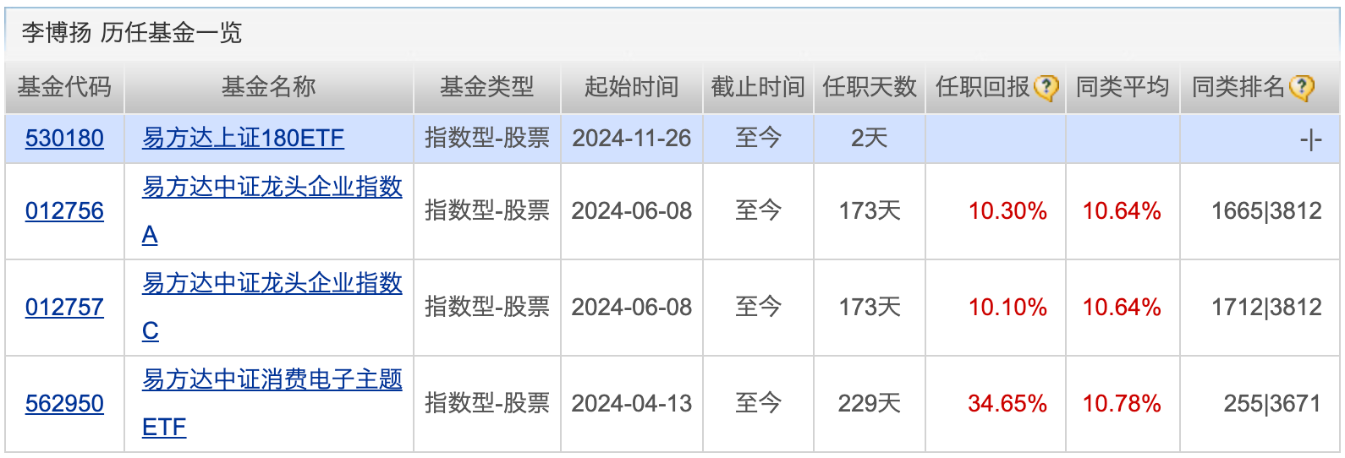Click the 起始时间 column header
The height and width of the screenshot is (458, 1345).
[632, 87]
